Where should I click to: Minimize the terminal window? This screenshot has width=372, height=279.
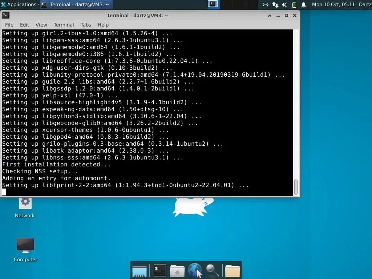(278, 16)
